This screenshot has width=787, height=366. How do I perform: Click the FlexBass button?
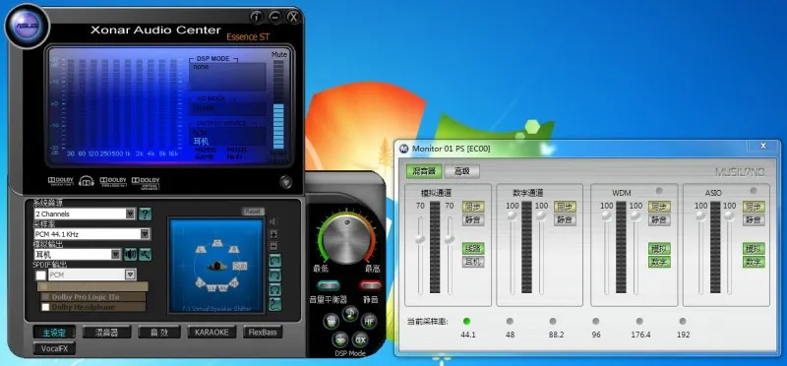263,332
